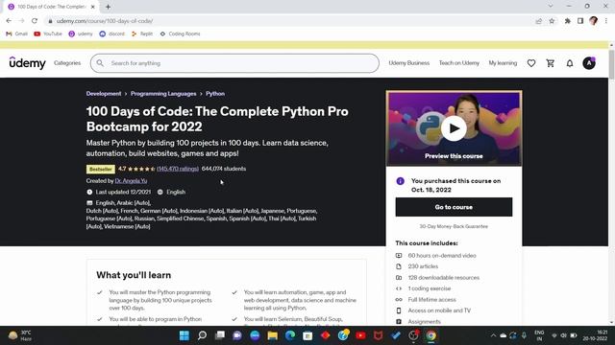Reload the page with the refresh icon
Image resolution: width=615 pixels, height=345 pixels.
35,21
